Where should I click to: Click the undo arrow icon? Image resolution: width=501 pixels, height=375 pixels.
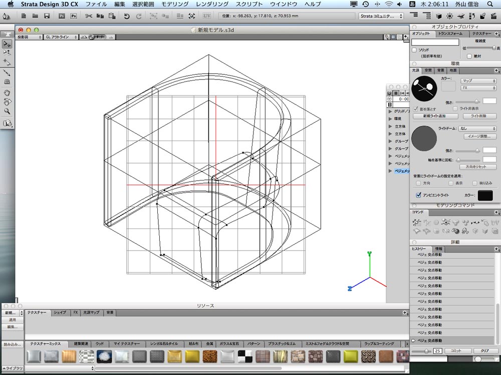[127, 16]
